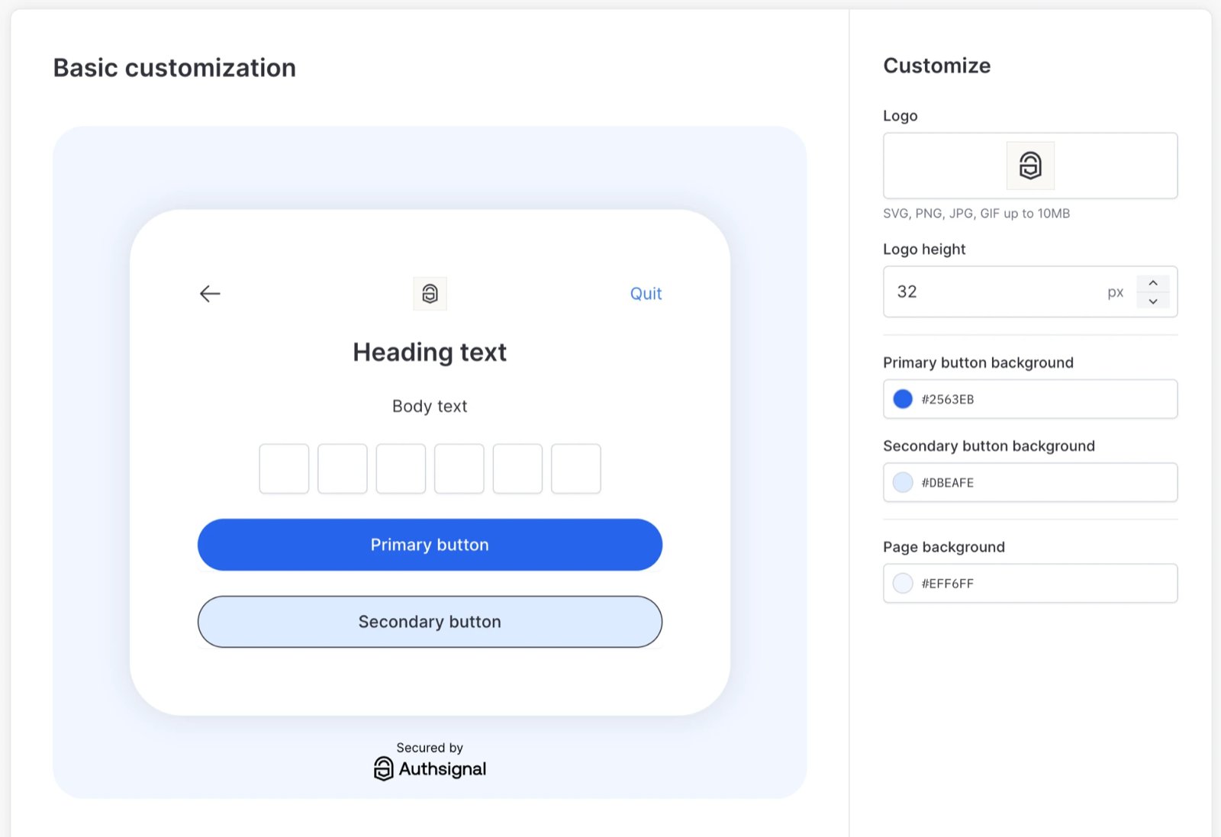This screenshot has width=1221, height=837.
Task: Click the 'px' unit label
Action: [1116, 292]
